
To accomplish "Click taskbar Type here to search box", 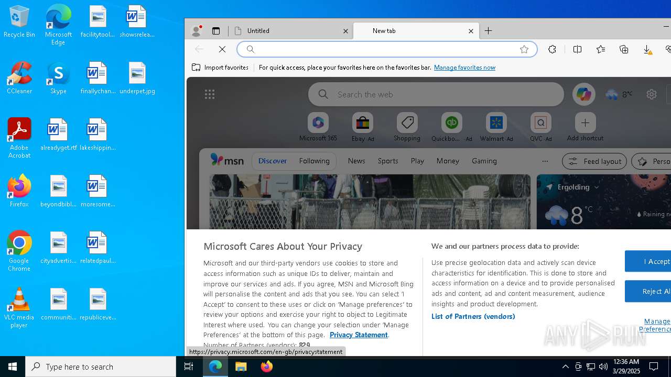I will [101, 367].
